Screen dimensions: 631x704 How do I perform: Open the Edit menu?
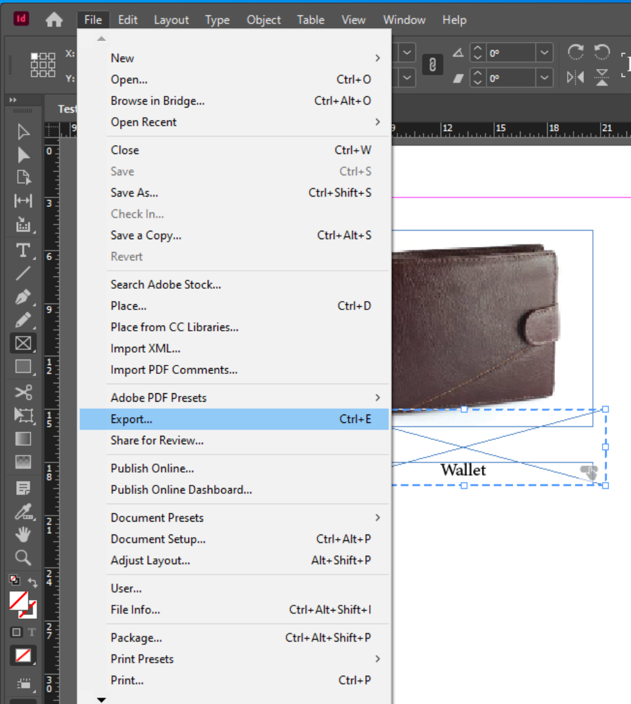pos(128,20)
